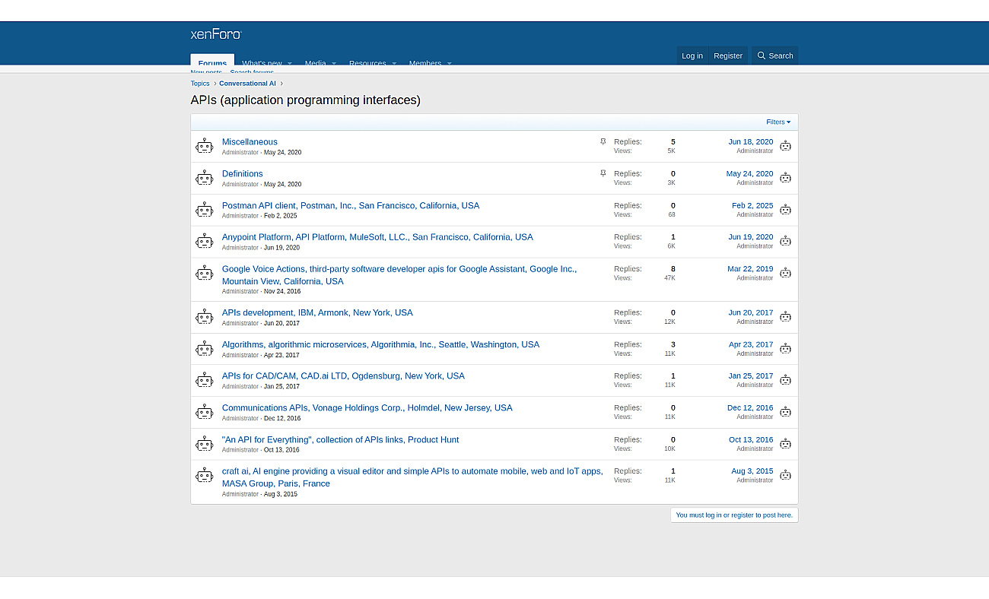Screen dimensions: 989x599
Task: Open author avatar beside Anypoint Platform thread
Action: (204, 242)
